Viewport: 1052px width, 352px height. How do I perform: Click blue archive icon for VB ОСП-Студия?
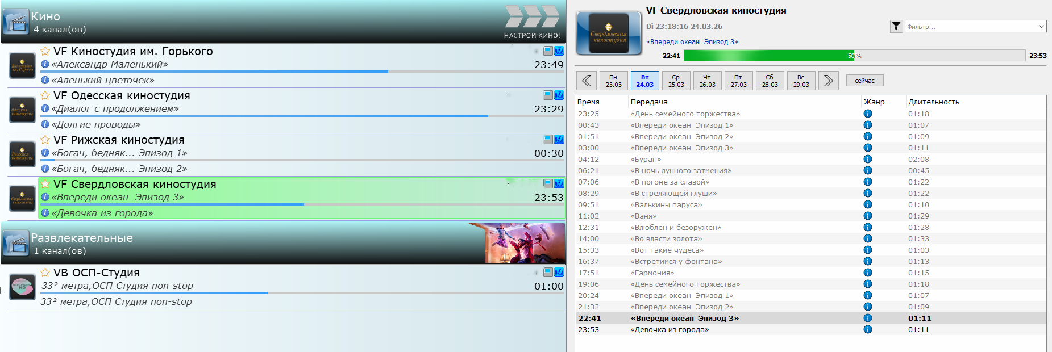(x=559, y=273)
